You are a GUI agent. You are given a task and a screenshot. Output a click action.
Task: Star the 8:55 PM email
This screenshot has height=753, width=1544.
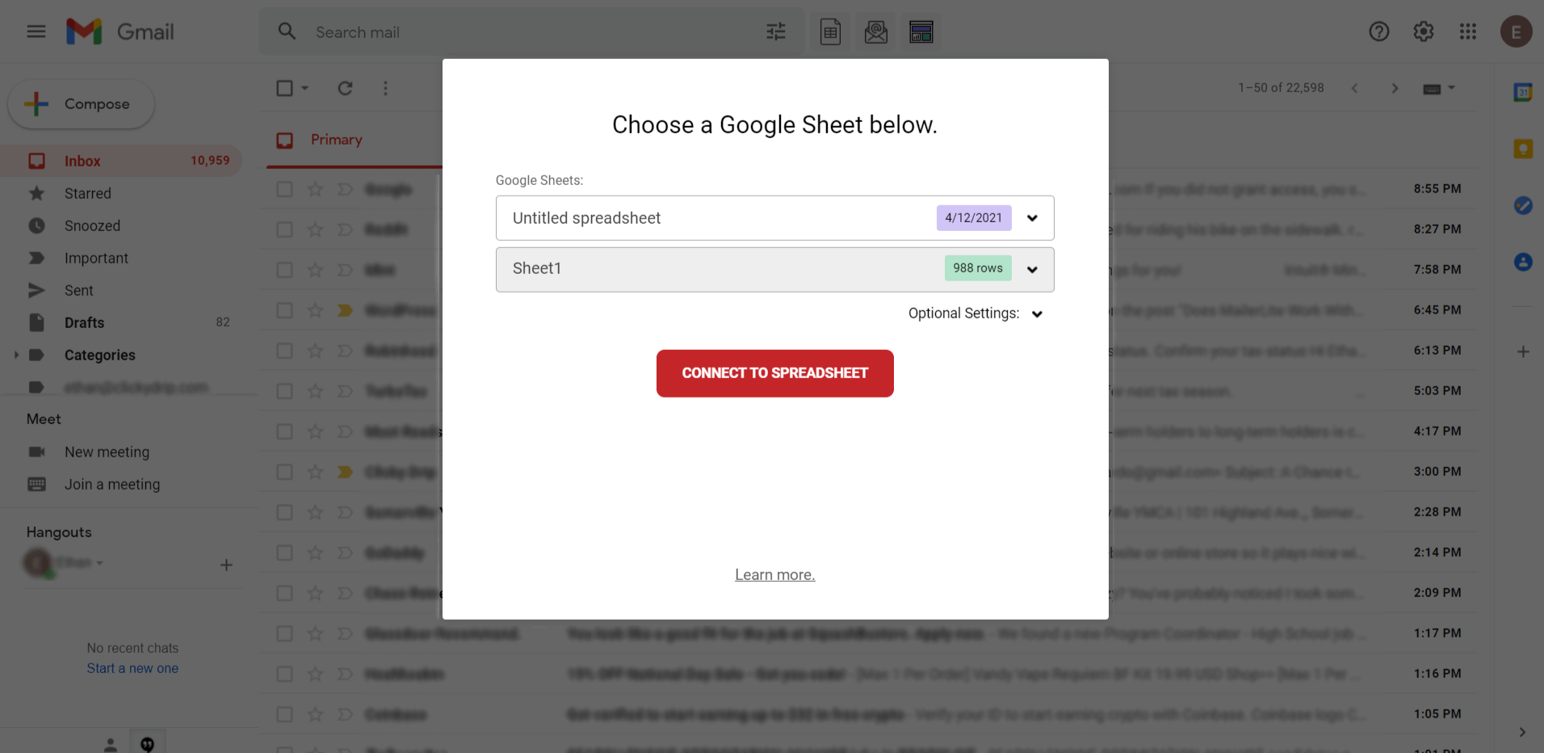point(315,189)
